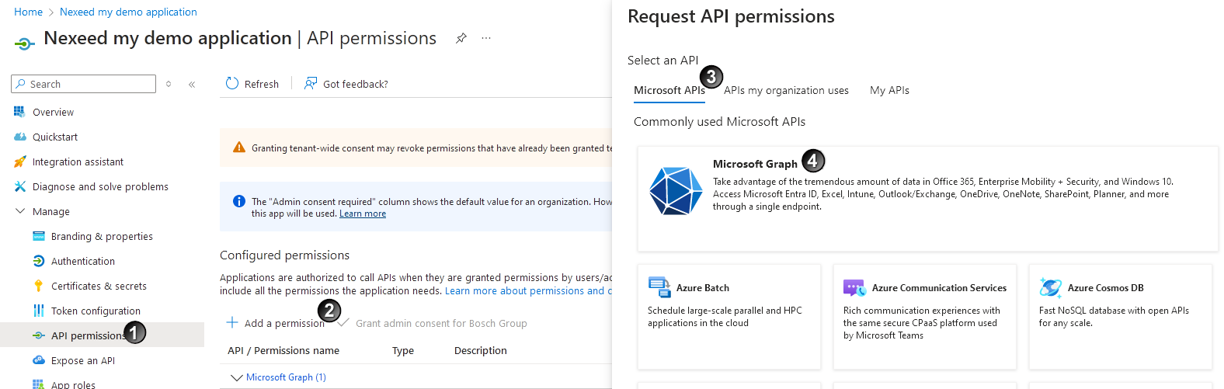This screenshot has height=389, width=1224.
Task: Pin the API permissions page
Action: pos(461,38)
